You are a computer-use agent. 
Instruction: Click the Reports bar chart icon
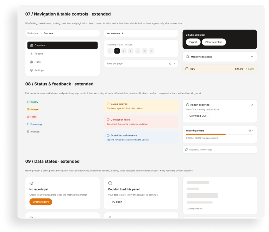(31, 54)
